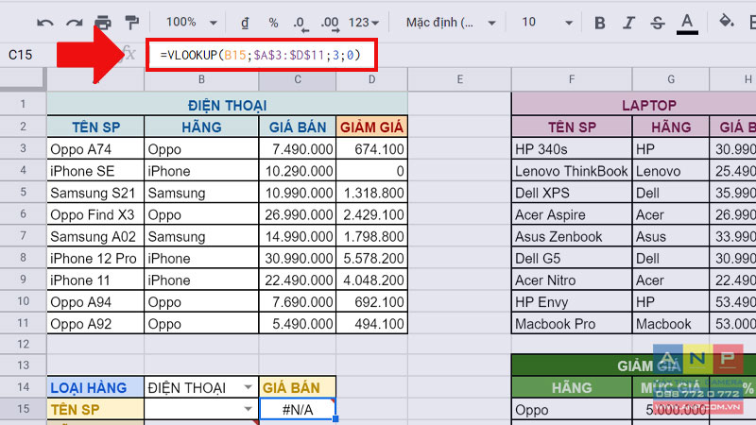Open more number formats (123)
This screenshot has width=756, height=425.
pyautogui.click(x=363, y=23)
